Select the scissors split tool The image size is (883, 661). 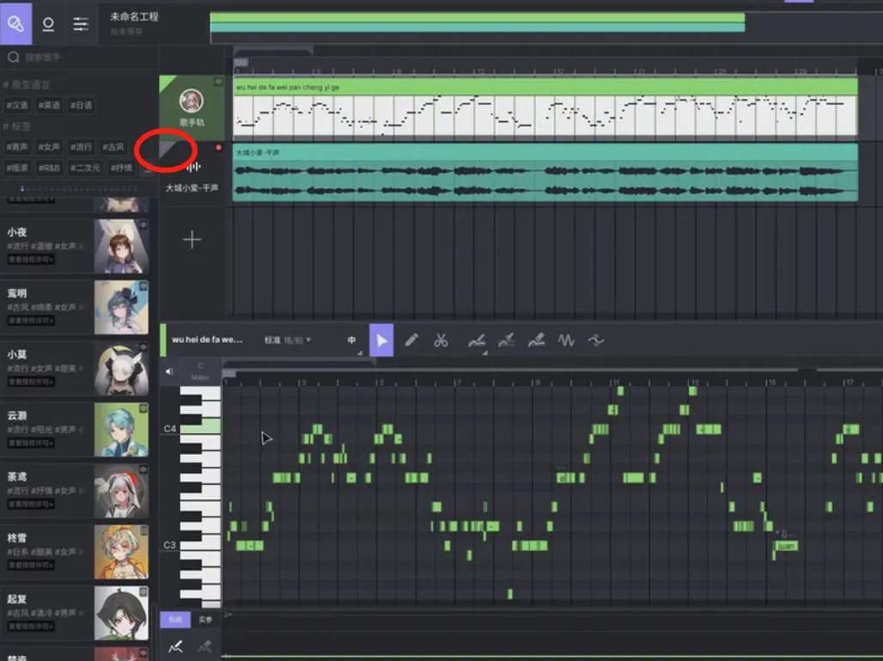click(441, 340)
